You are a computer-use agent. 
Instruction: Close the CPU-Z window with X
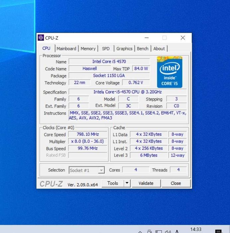pos(183,38)
